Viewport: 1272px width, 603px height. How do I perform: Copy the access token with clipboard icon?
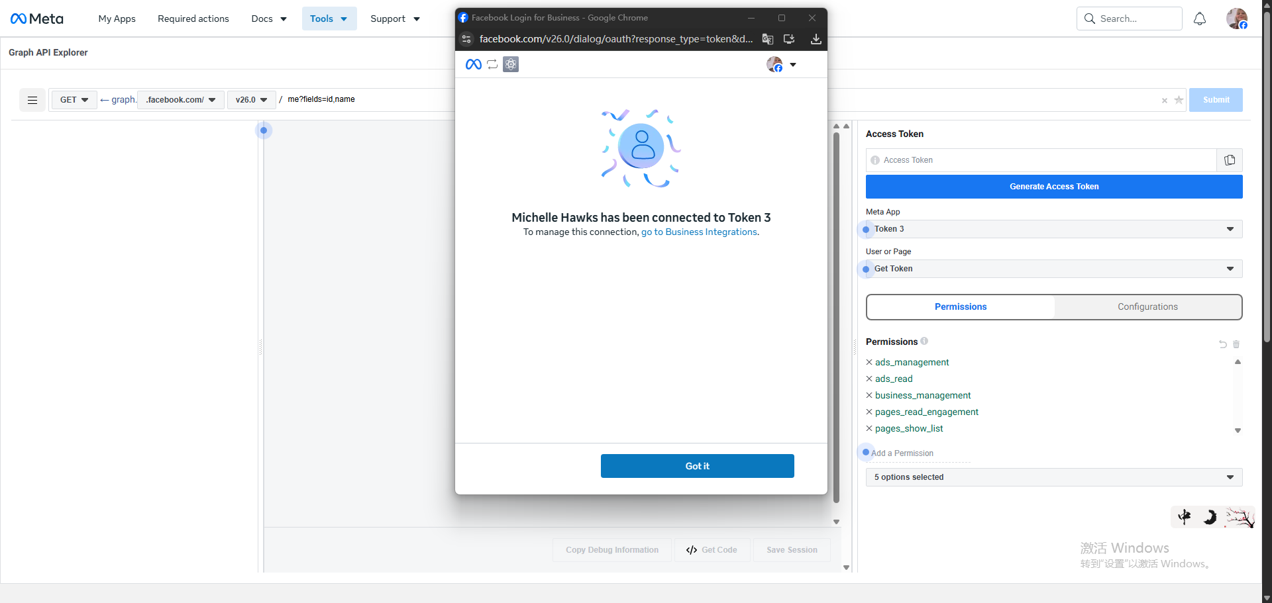(1230, 160)
